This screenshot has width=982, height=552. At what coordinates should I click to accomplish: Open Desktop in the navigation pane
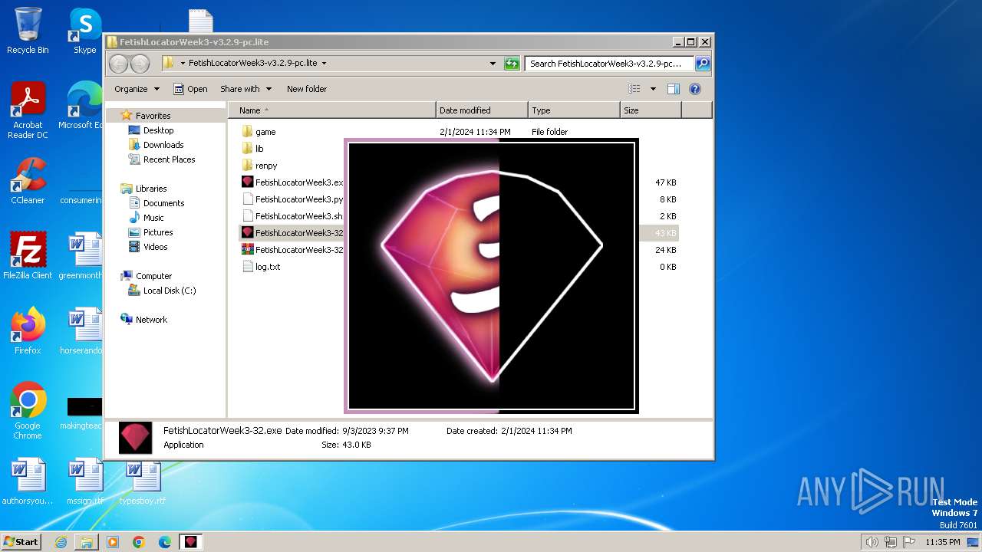point(158,130)
